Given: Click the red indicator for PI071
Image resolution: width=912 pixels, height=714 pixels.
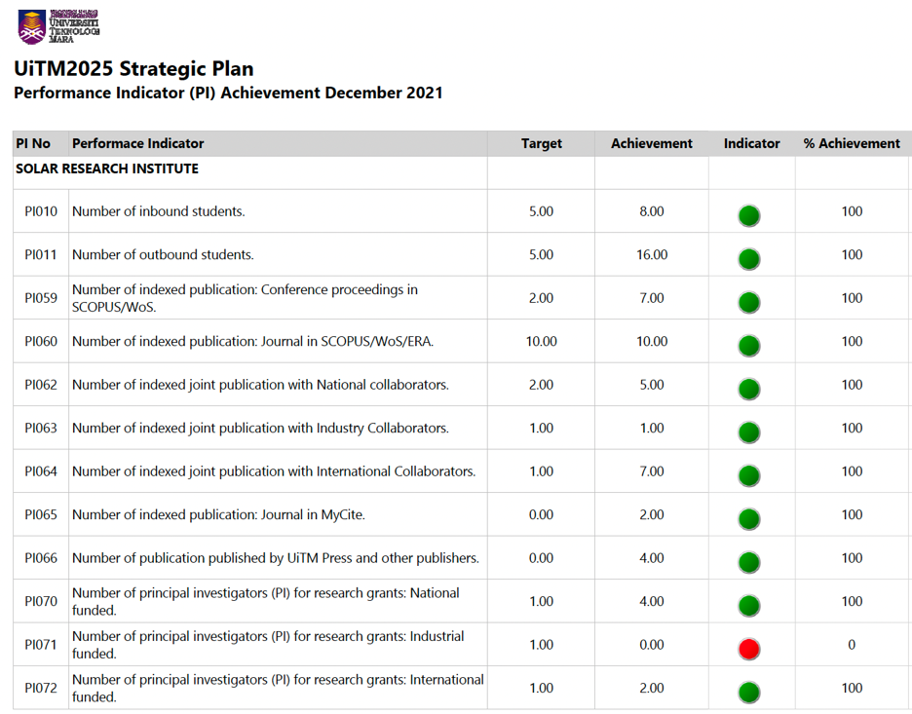Looking at the screenshot, I should [748, 649].
